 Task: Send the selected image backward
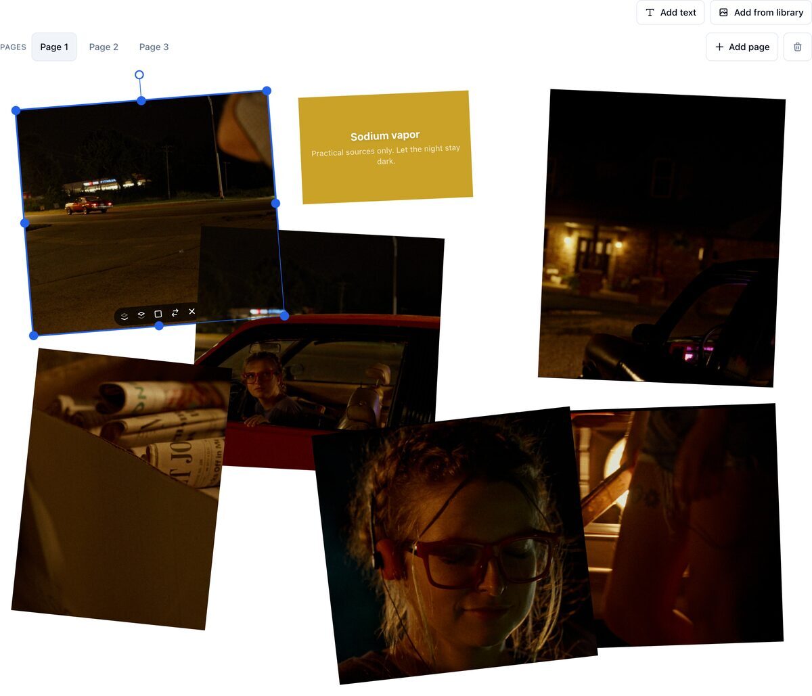(125, 316)
